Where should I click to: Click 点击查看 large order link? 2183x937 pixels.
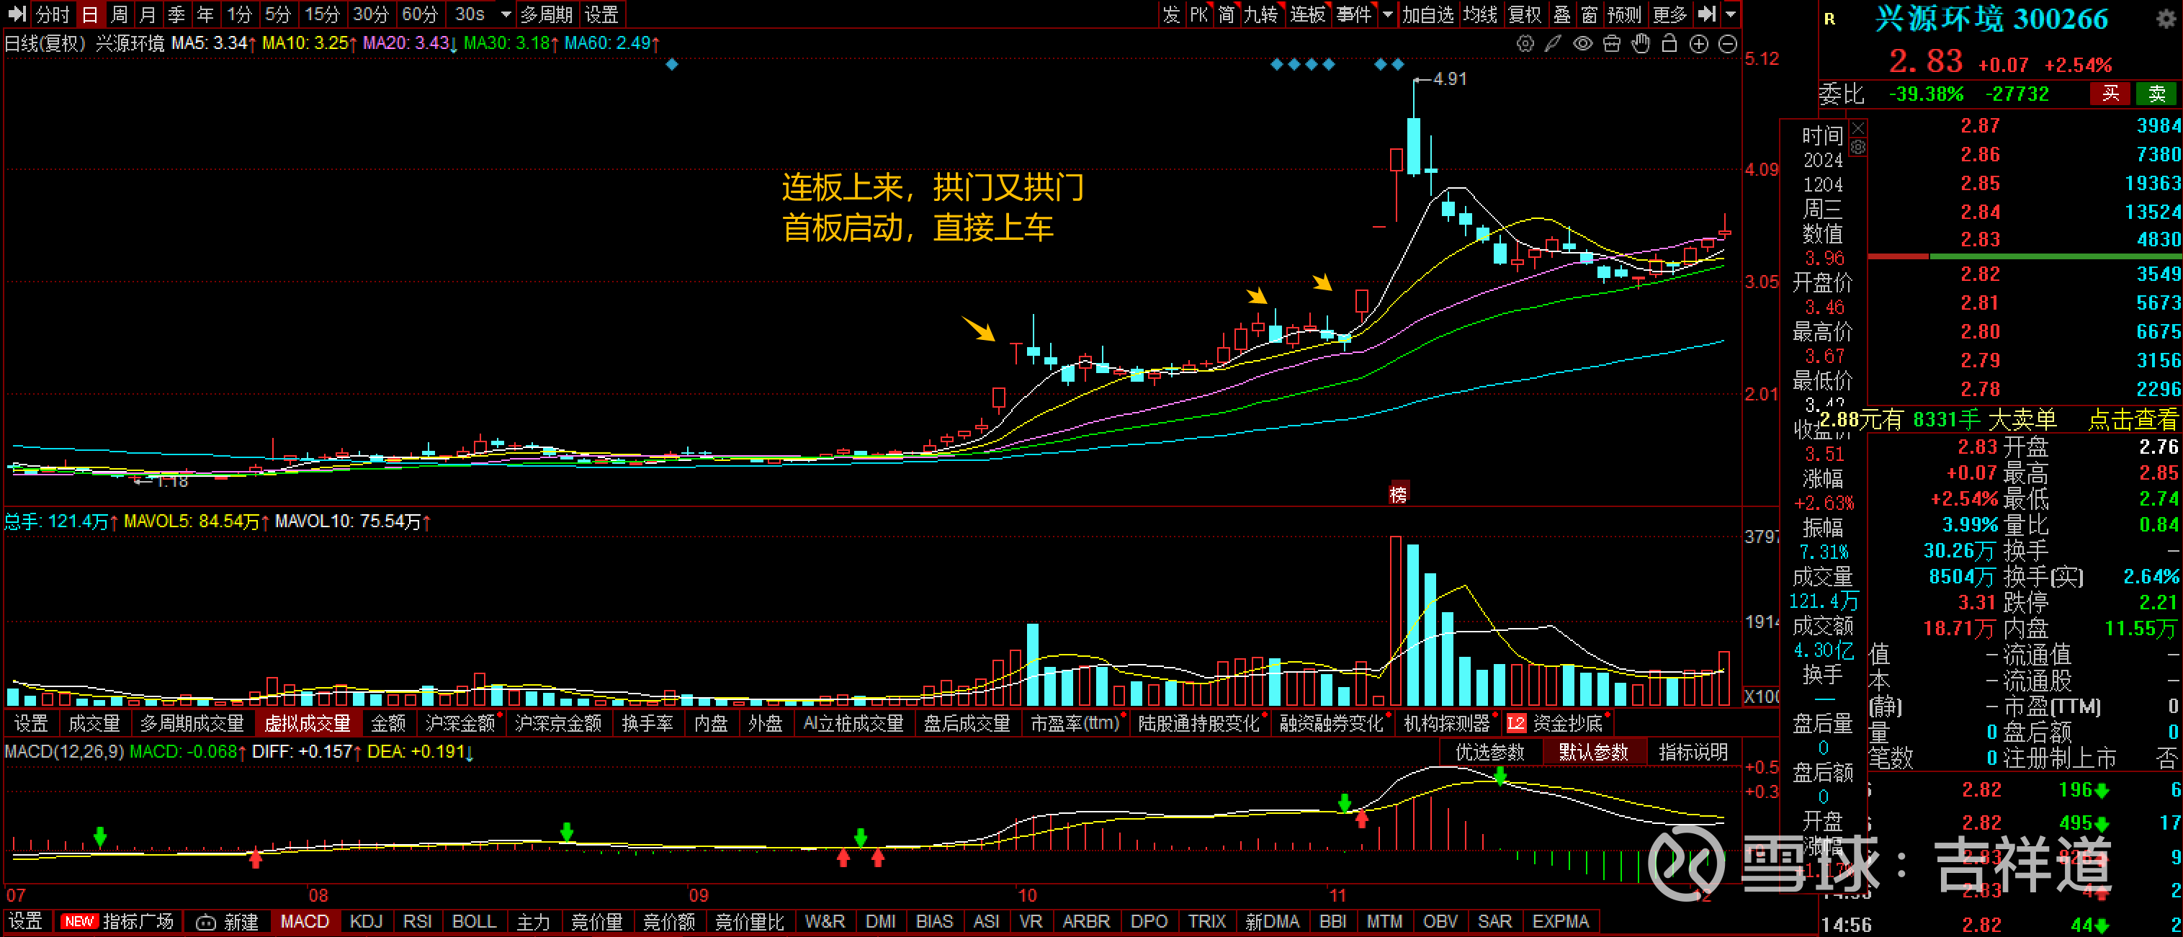(2133, 419)
